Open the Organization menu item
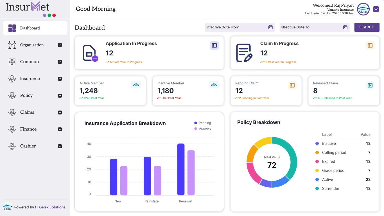Viewport: 384px width, 216px height. (35, 45)
